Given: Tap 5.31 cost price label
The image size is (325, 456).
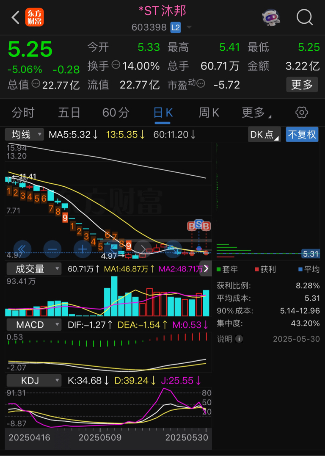Looking at the screenshot, I should coord(311,254).
